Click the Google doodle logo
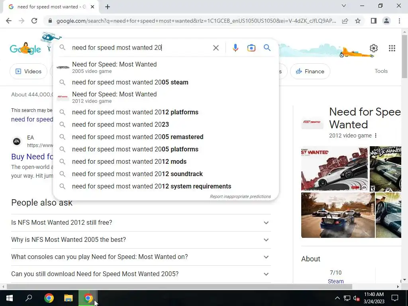408x306 pixels. point(25,48)
